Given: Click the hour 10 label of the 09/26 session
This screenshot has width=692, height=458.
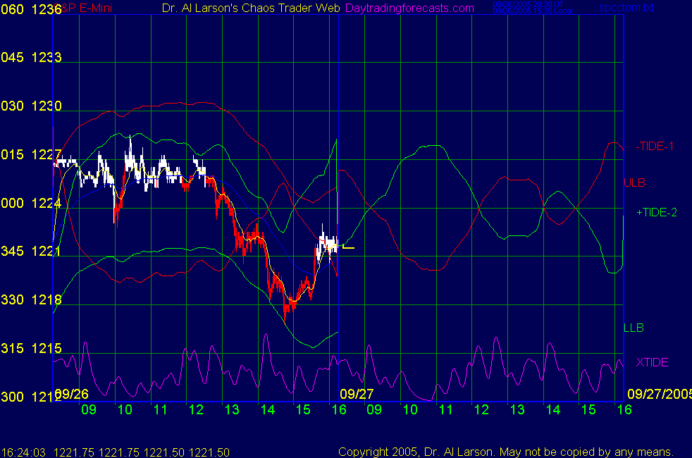Looking at the screenshot, I should (125, 409).
